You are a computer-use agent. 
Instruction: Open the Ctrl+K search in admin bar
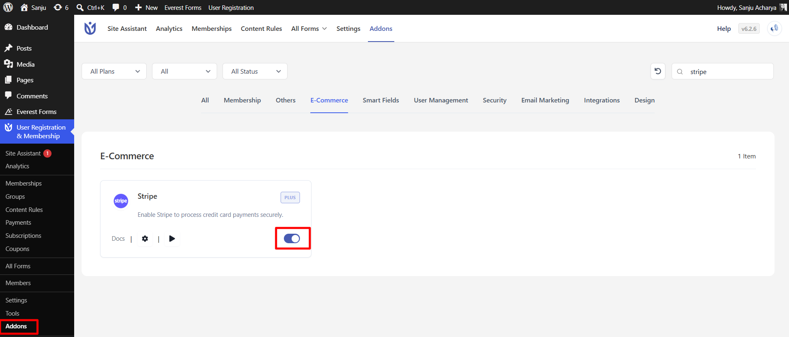[91, 7]
